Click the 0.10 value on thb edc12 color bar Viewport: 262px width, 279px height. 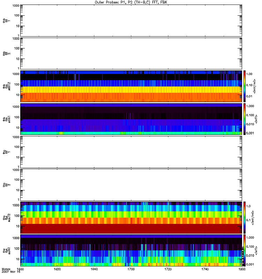(x=249, y=85)
